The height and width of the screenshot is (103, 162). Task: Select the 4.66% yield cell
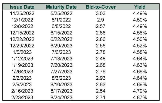click(140, 72)
